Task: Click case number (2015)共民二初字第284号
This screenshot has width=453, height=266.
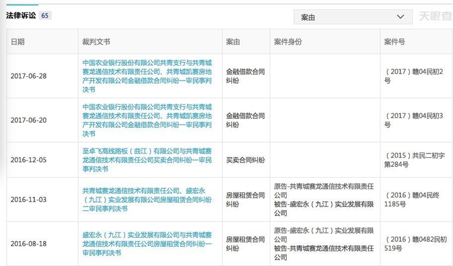Action: tap(415, 160)
